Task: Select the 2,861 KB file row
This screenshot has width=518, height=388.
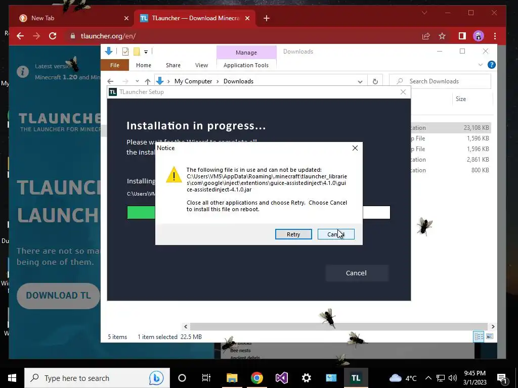Action: coord(451,159)
